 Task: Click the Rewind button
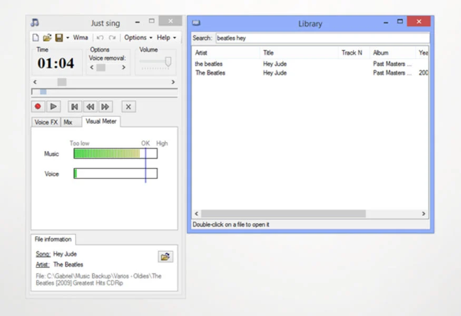pos(90,107)
